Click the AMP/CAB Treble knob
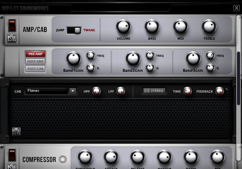This screenshot has width=242, height=169. click(209, 26)
